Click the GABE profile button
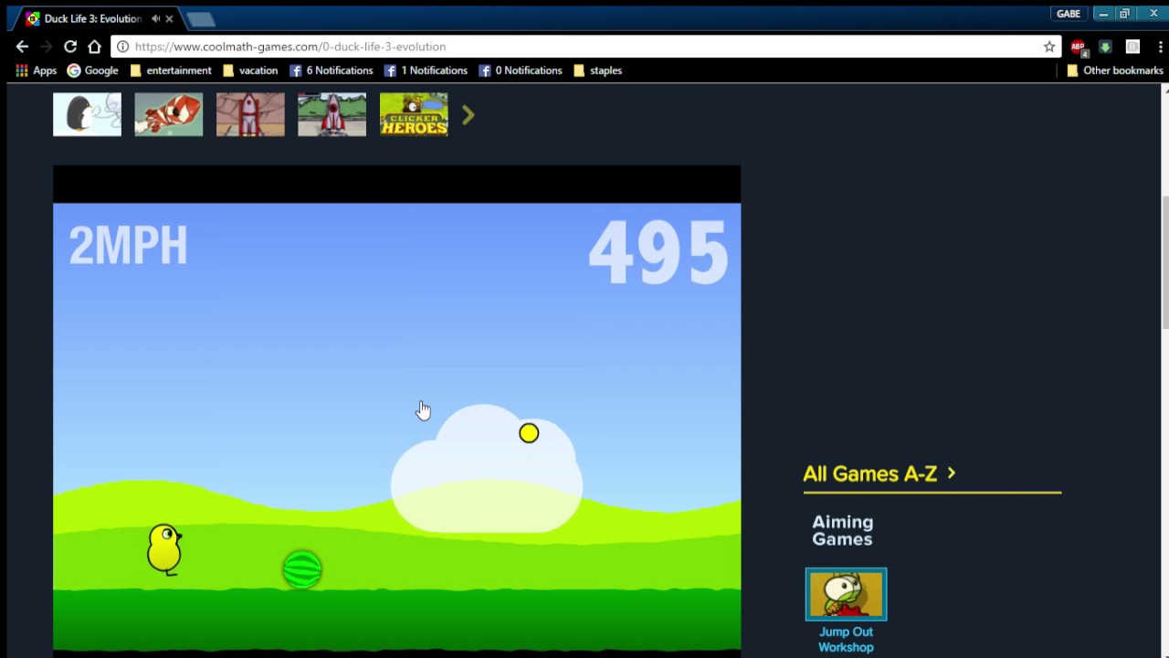Screen dimensions: 1169x658 pyautogui.click(x=1069, y=14)
